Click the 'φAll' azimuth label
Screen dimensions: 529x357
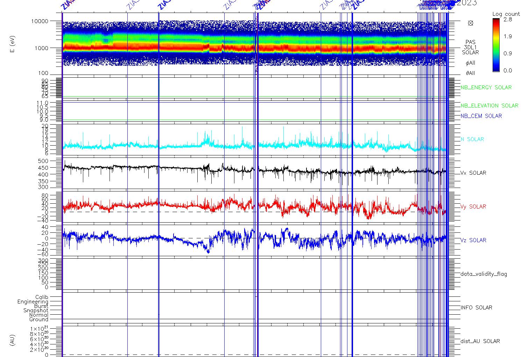470,63
